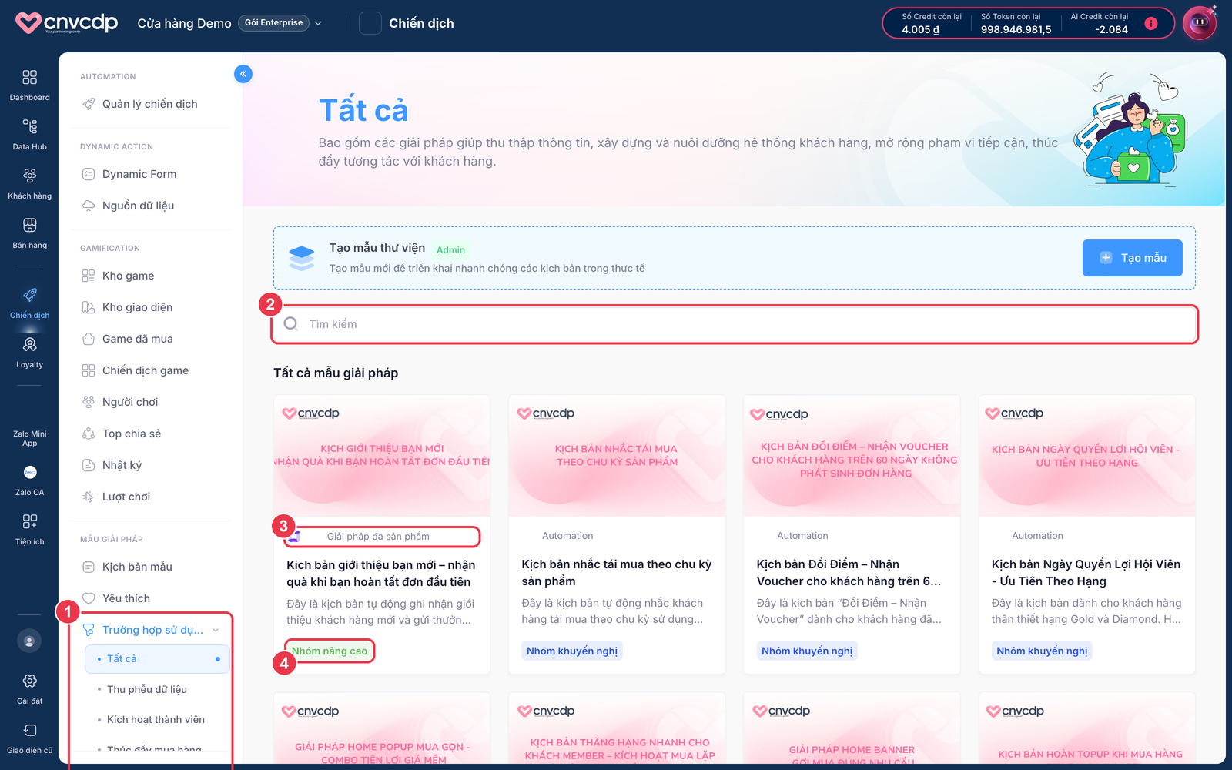Image resolution: width=1232 pixels, height=770 pixels.
Task: Open the Kịch giới thiệu bạn mới card thumbnail
Action: pyautogui.click(x=382, y=456)
